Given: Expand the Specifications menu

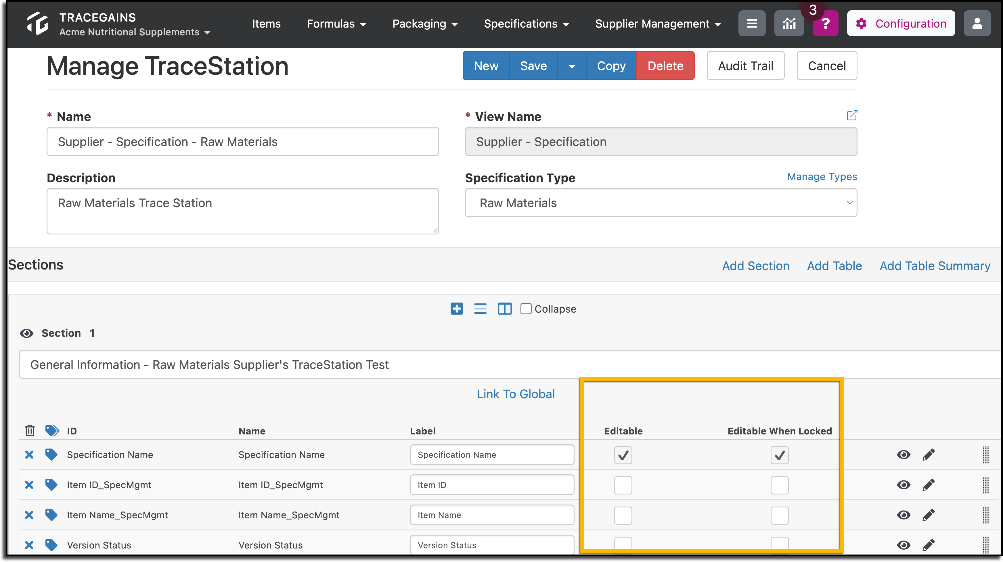Looking at the screenshot, I should [527, 23].
